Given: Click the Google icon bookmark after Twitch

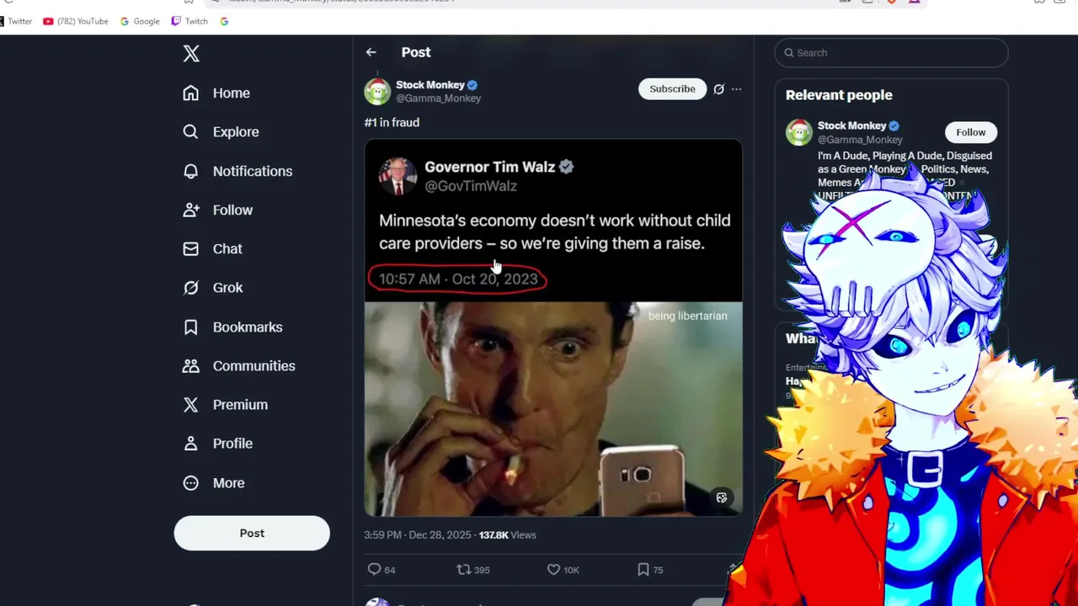Looking at the screenshot, I should (x=224, y=22).
